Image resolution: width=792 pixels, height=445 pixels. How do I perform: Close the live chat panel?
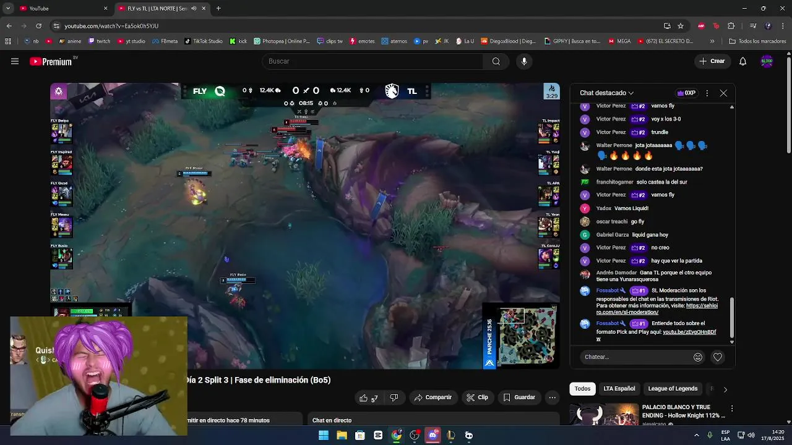coord(723,93)
